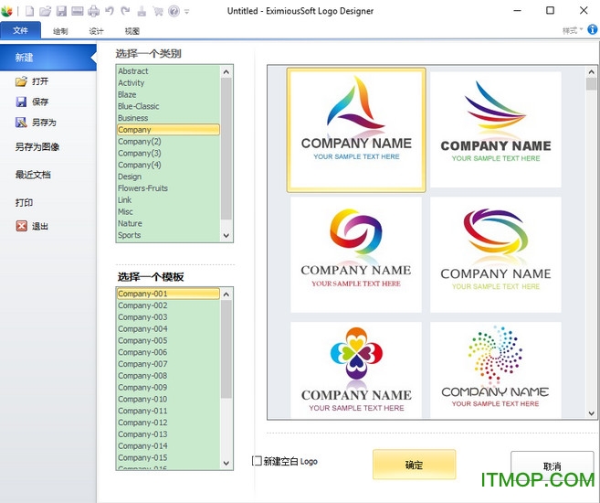Select the Company(3) category

pyautogui.click(x=168, y=153)
